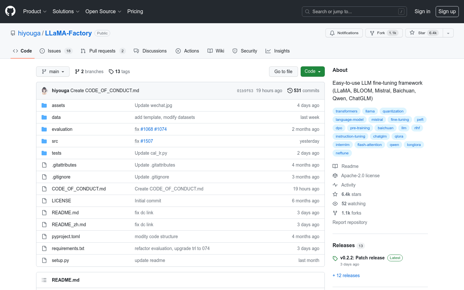Screen dimensions: 464x290
Task: Click the data folder icon
Action: pyautogui.click(x=44, y=117)
